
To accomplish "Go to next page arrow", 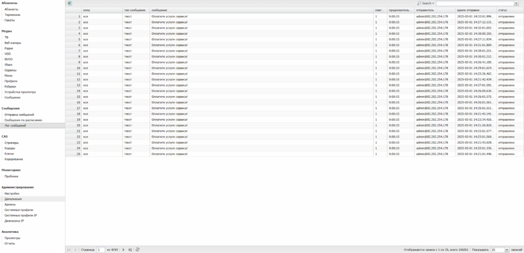I will 123,249.
